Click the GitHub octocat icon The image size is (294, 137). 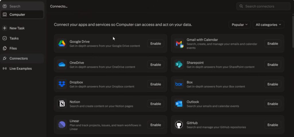point(179,125)
